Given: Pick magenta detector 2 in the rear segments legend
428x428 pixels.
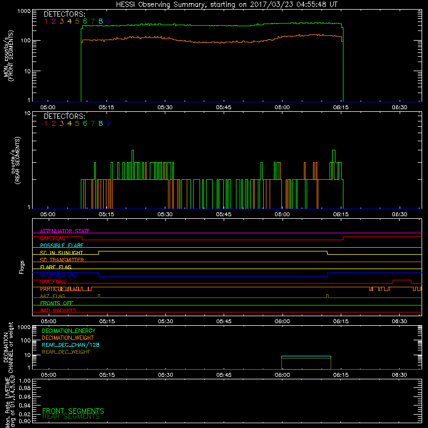Looking at the screenshot, I should coord(54,124).
